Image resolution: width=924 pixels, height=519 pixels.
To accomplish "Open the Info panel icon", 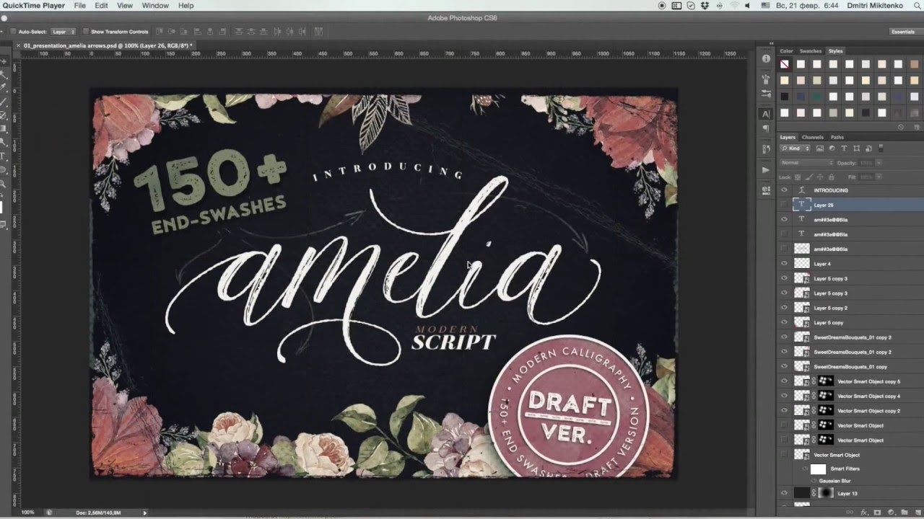I will tap(766, 59).
